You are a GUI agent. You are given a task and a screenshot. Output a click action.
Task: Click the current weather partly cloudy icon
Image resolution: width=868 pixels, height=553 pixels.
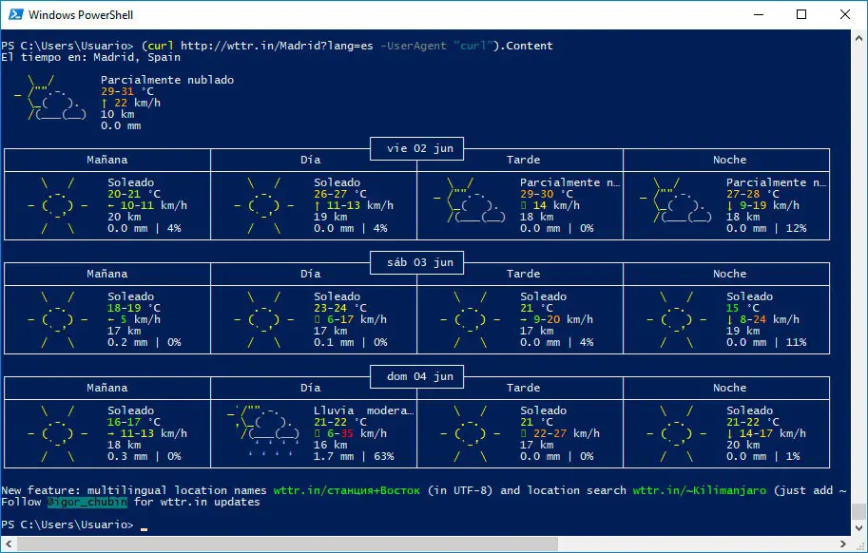pos(50,97)
